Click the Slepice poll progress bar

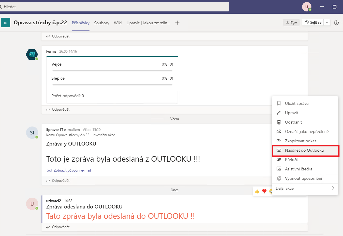(113, 85)
